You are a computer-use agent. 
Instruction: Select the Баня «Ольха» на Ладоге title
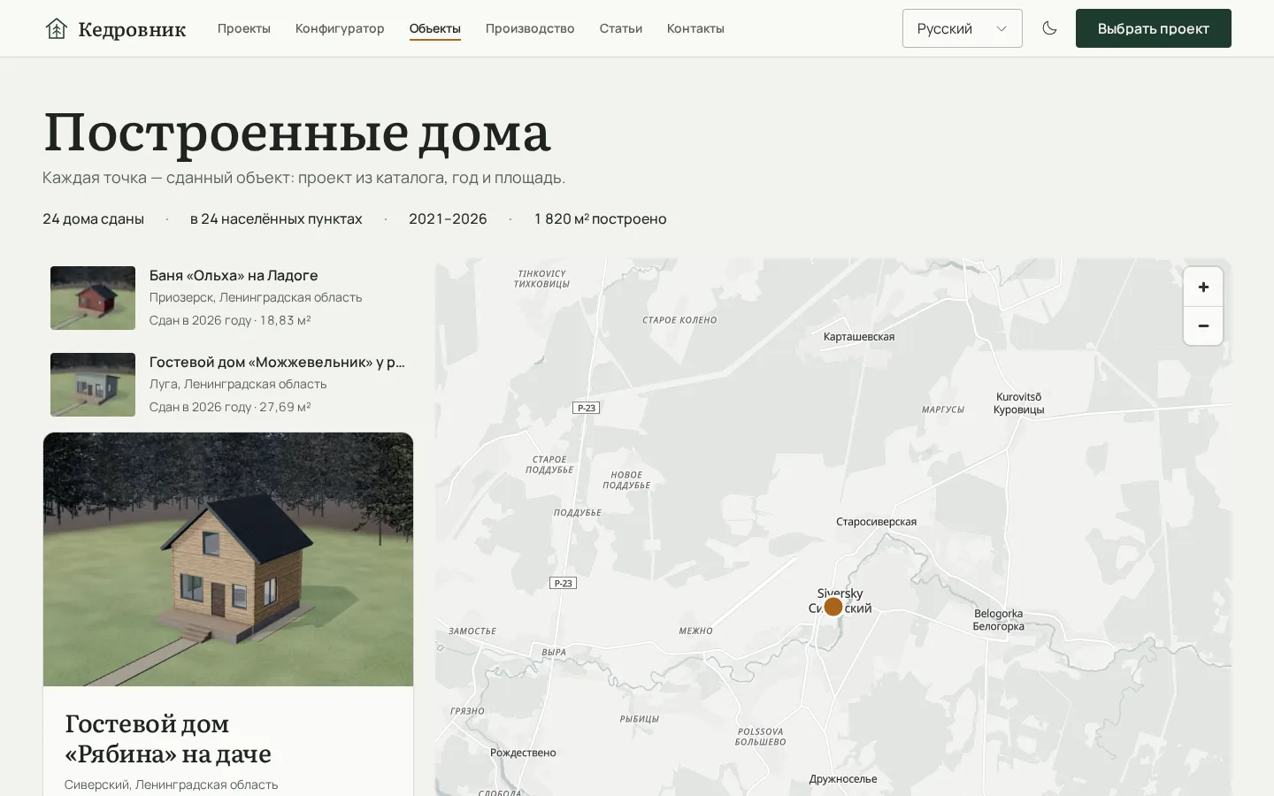tap(234, 275)
